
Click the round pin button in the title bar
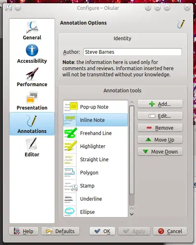point(18,8)
